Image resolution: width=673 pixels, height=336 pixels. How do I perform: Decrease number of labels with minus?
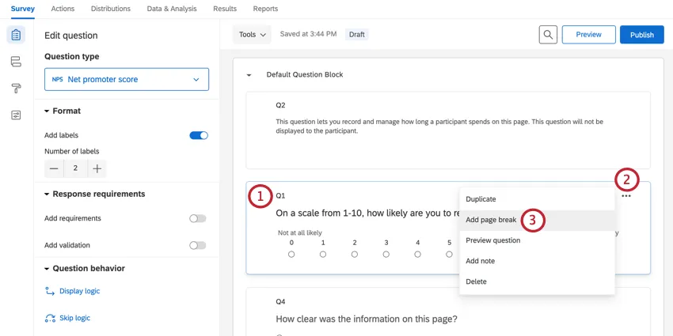click(54, 168)
